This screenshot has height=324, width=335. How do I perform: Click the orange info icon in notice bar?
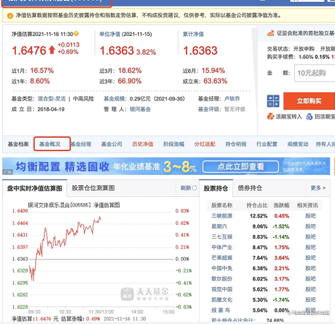click(10, 16)
